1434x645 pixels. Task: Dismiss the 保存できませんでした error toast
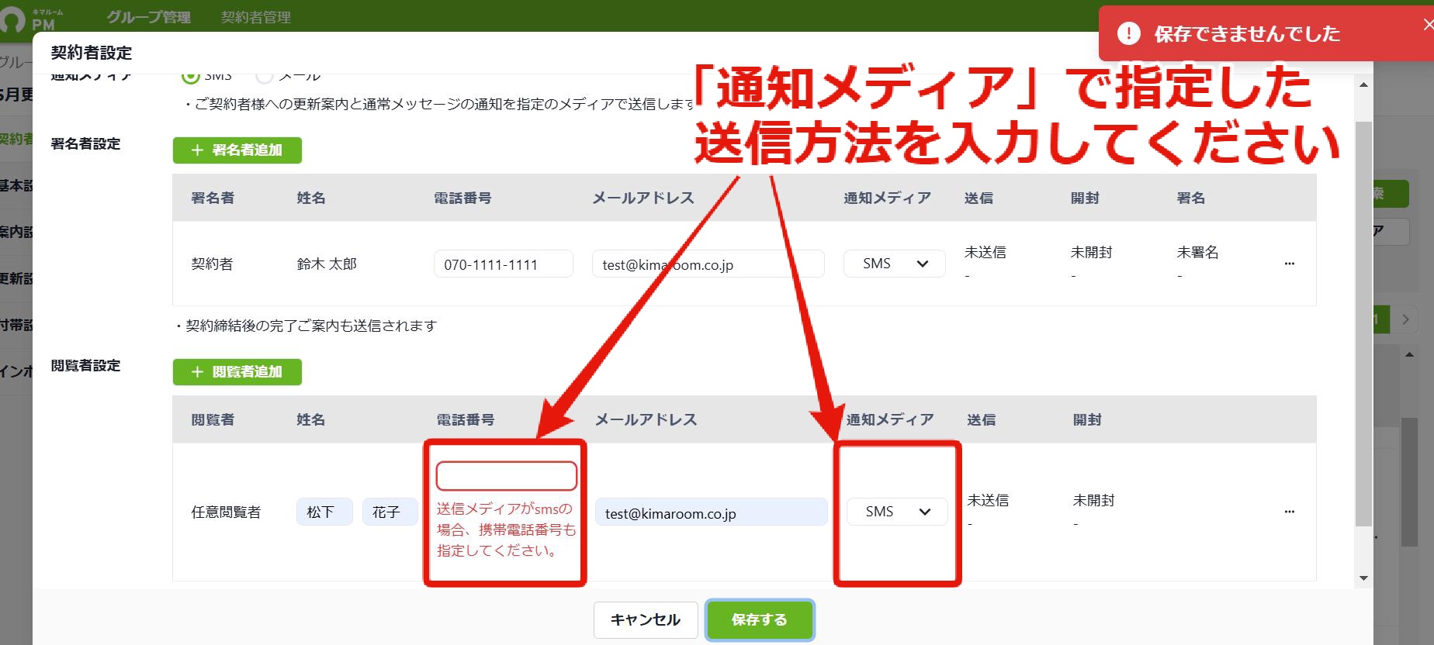click(1427, 25)
